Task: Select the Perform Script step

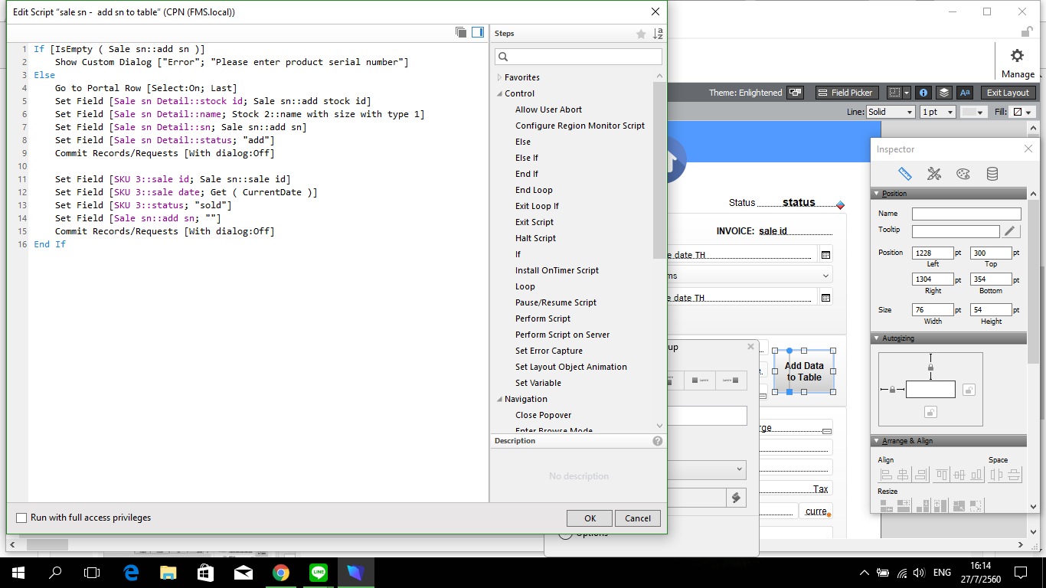Action: pyautogui.click(x=543, y=318)
